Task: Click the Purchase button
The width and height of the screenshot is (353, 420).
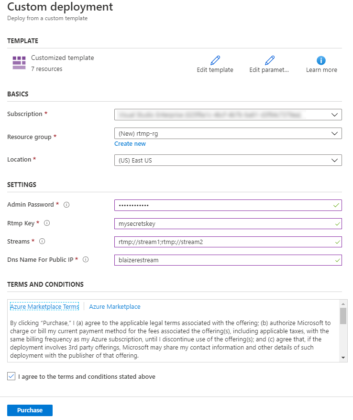Action: click(30, 410)
